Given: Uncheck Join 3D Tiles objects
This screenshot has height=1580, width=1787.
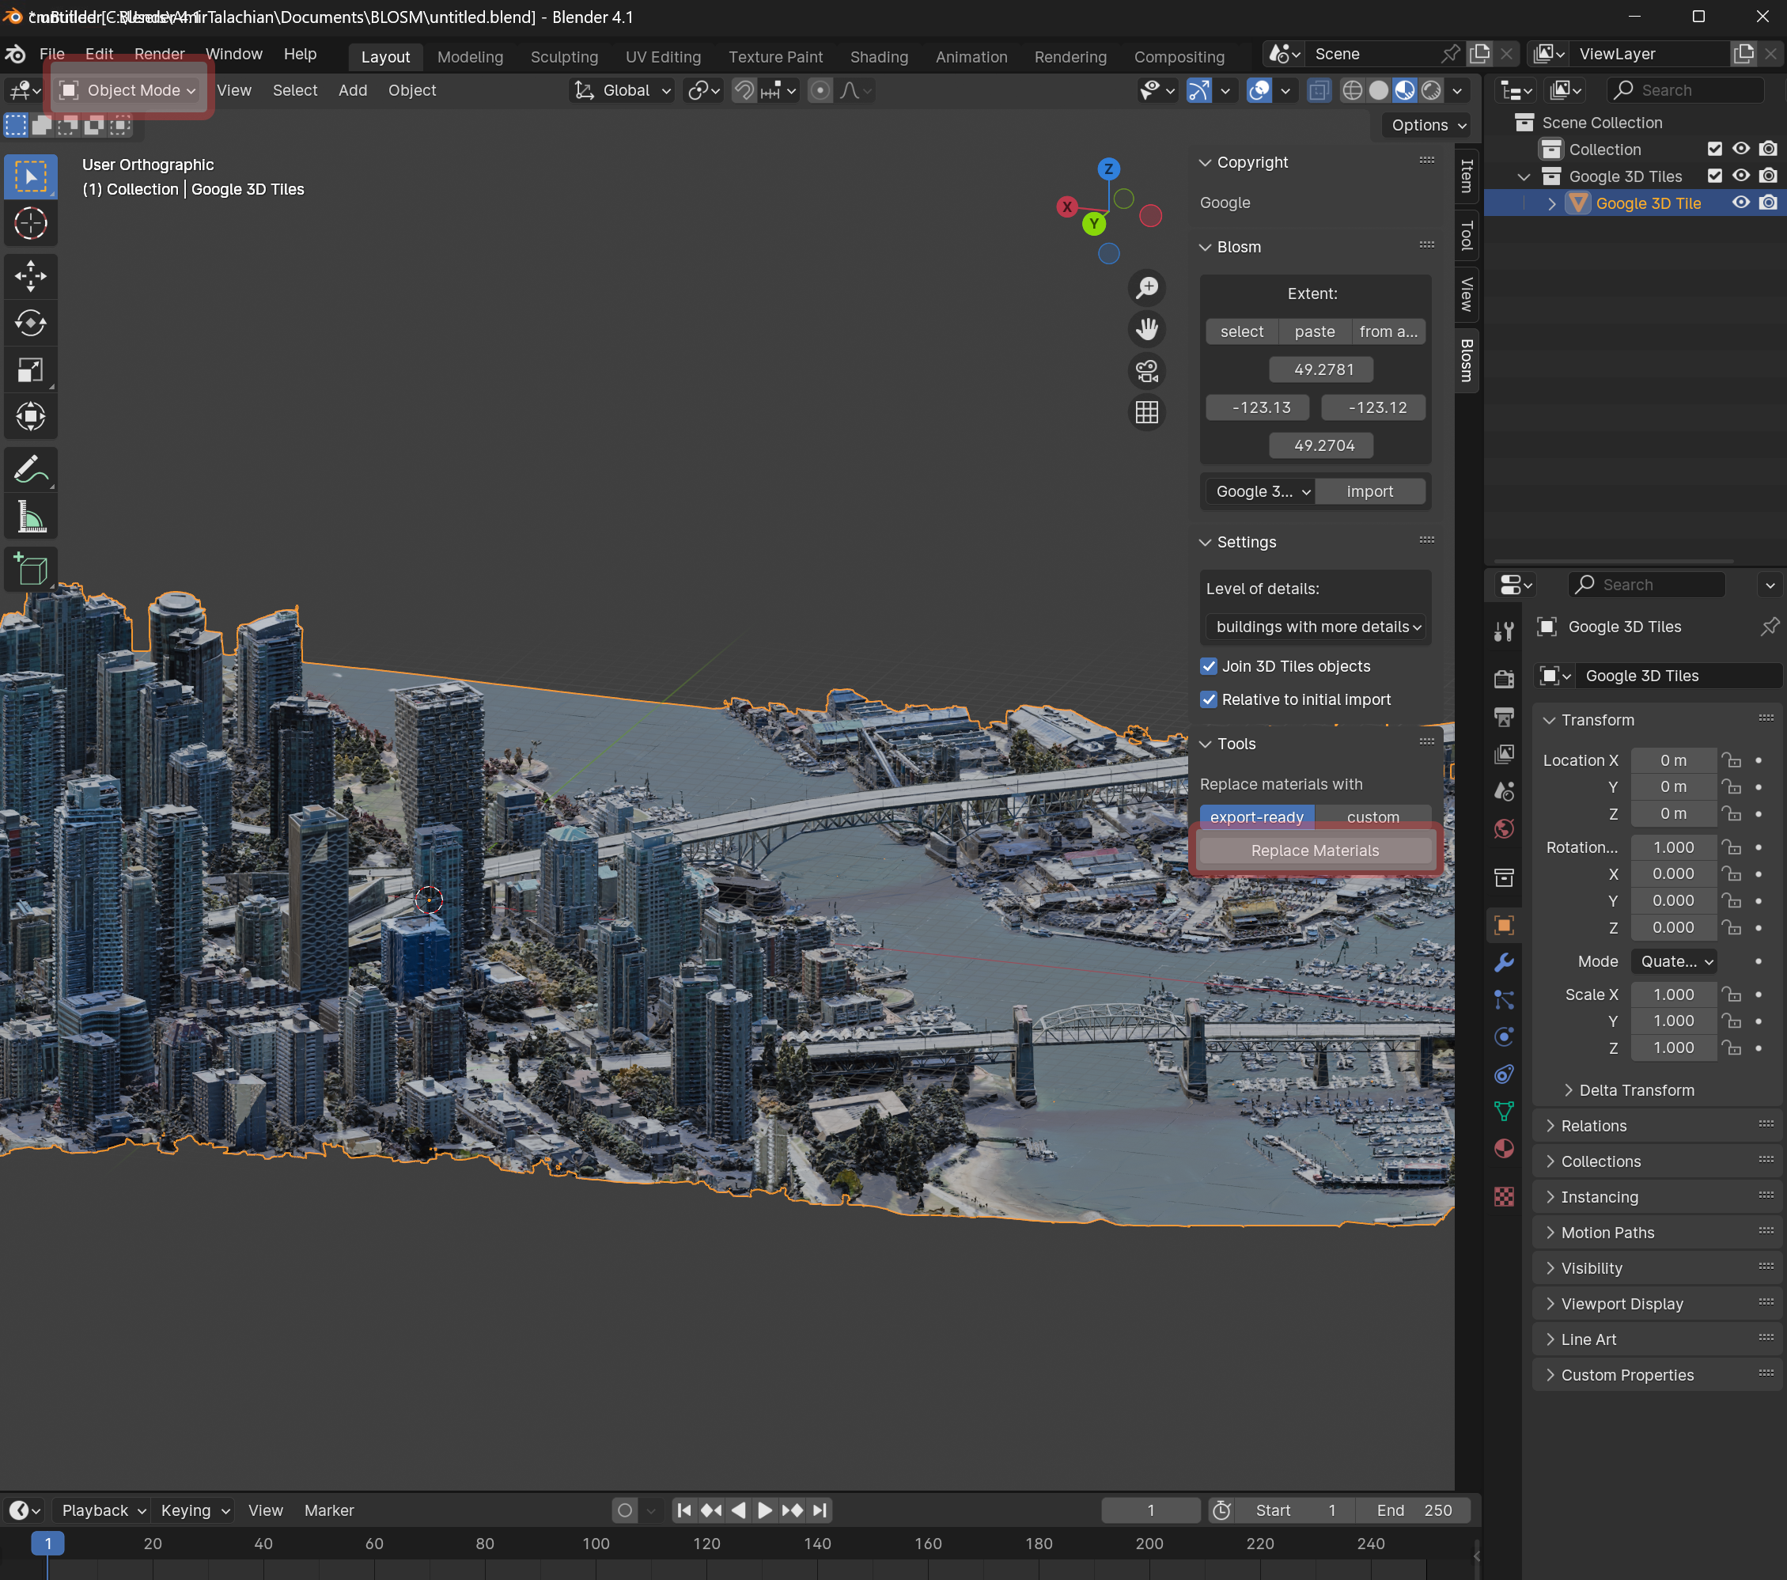Looking at the screenshot, I should coord(1208,666).
